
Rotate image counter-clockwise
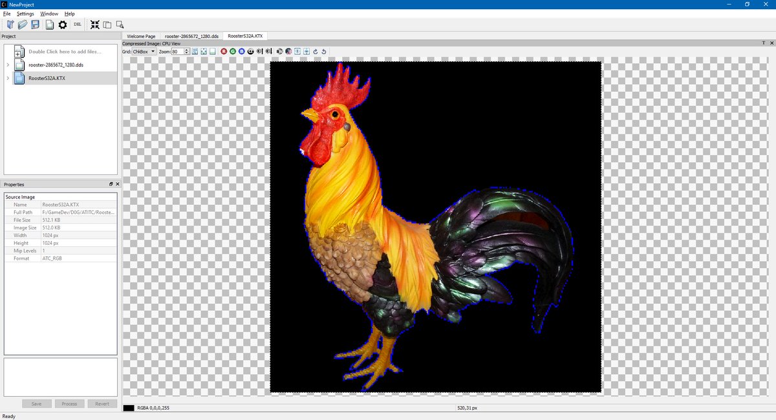324,51
